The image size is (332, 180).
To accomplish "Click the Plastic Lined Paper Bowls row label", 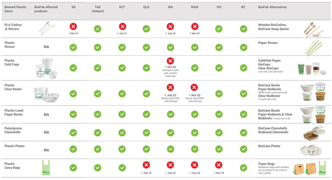I will (14, 113).
